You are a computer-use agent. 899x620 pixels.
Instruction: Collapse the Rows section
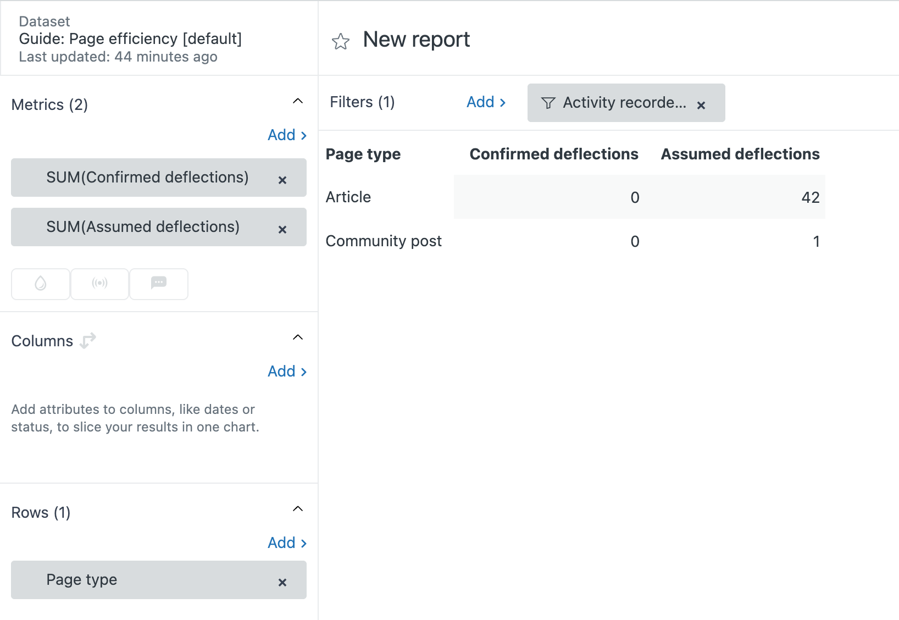[298, 509]
